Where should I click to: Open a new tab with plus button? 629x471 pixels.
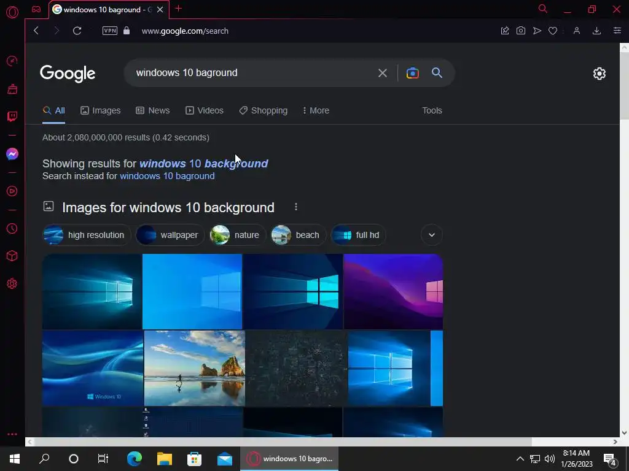[x=179, y=9]
